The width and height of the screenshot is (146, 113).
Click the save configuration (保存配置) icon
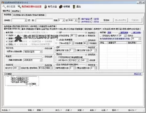pyautogui.click(x=4, y=7)
